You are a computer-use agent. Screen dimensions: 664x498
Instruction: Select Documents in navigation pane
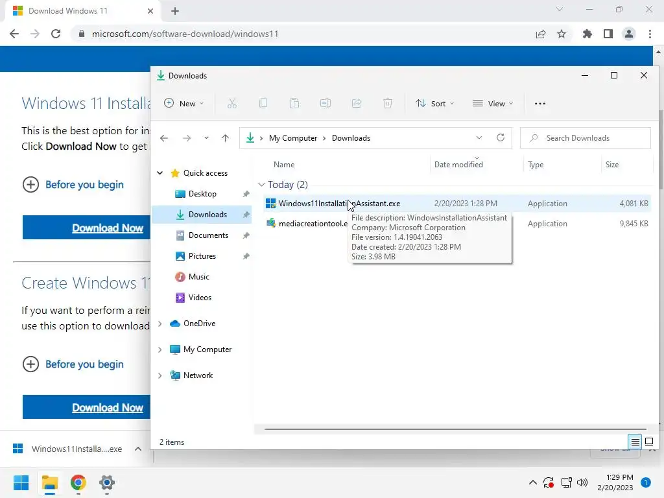(202, 235)
